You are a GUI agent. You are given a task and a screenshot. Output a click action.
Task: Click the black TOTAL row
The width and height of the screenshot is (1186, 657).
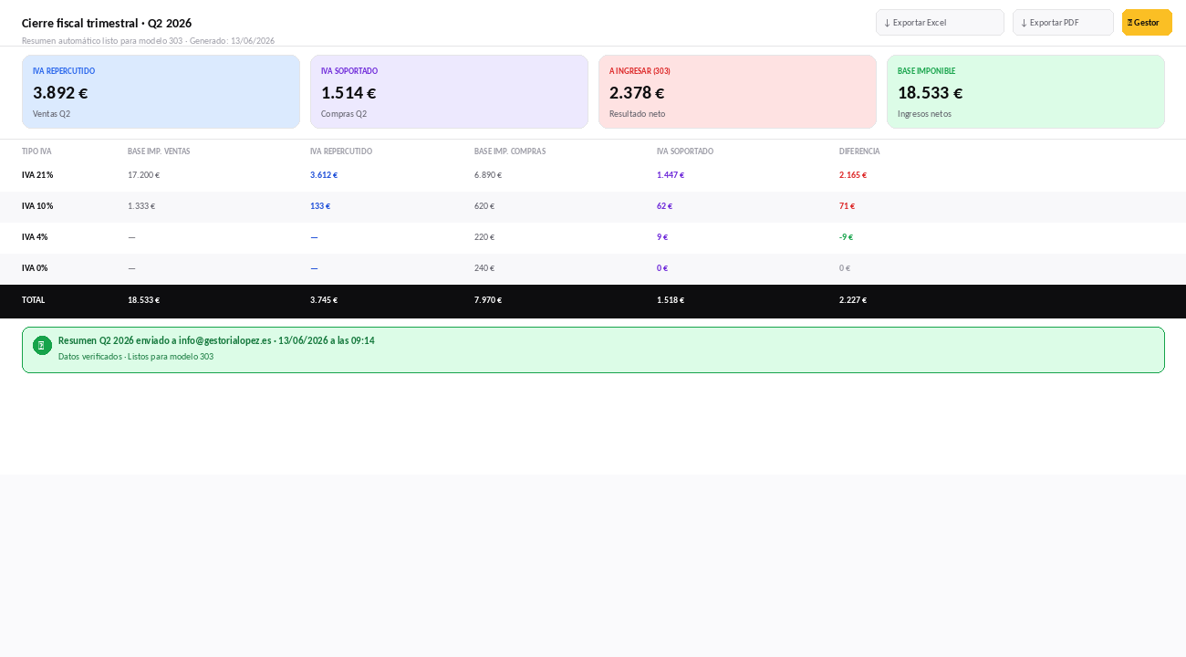[593, 300]
